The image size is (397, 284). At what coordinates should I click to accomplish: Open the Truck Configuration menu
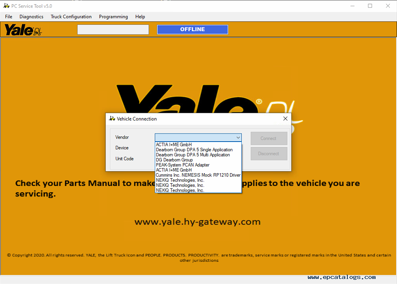click(x=71, y=17)
